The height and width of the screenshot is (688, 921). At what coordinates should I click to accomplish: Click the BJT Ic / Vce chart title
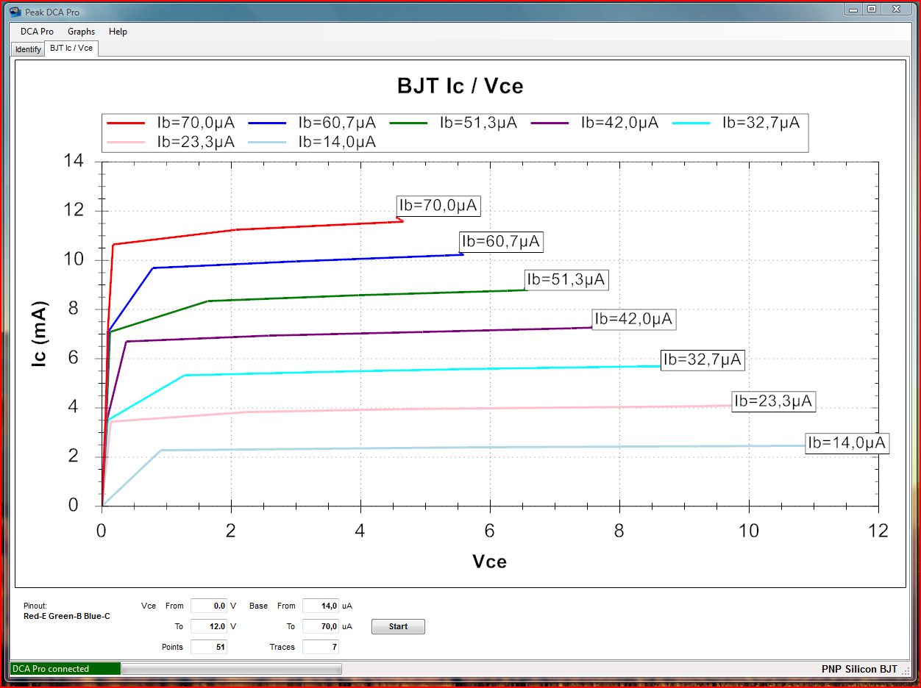point(460,86)
